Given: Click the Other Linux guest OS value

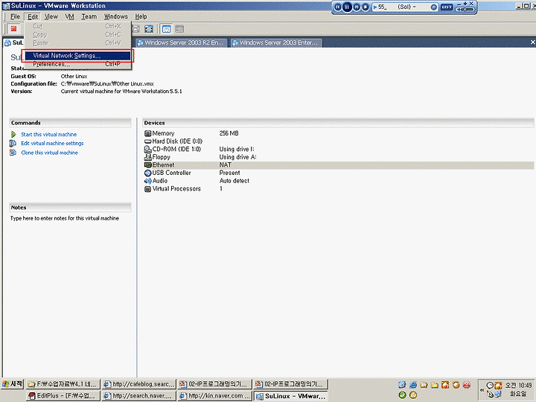Looking at the screenshot, I should click(x=74, y=76).
